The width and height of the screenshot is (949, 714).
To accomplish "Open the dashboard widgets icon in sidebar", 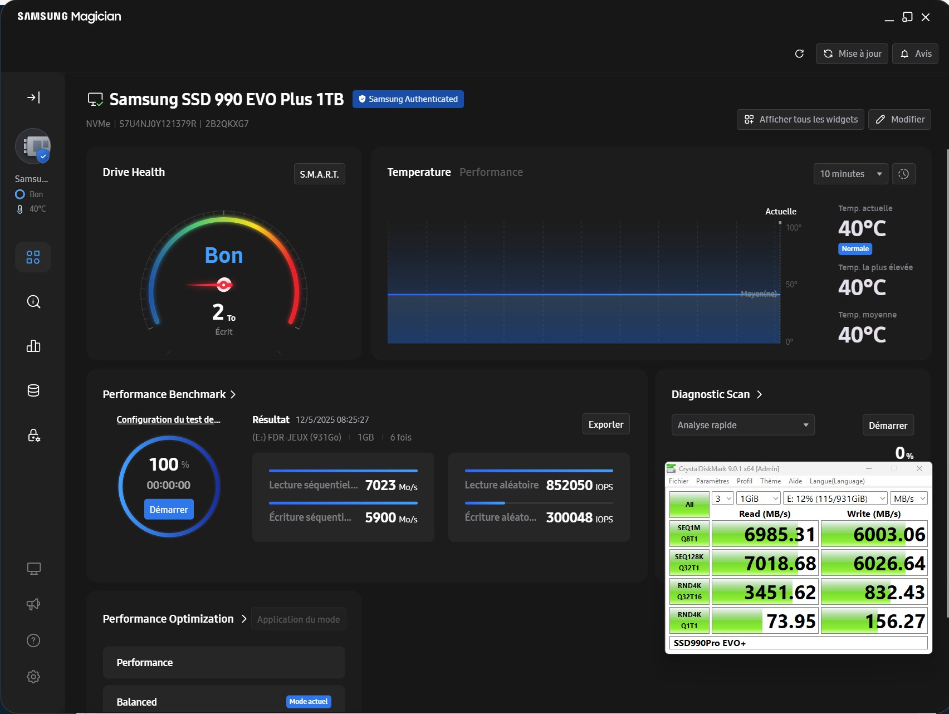I will tap(33, 257).
